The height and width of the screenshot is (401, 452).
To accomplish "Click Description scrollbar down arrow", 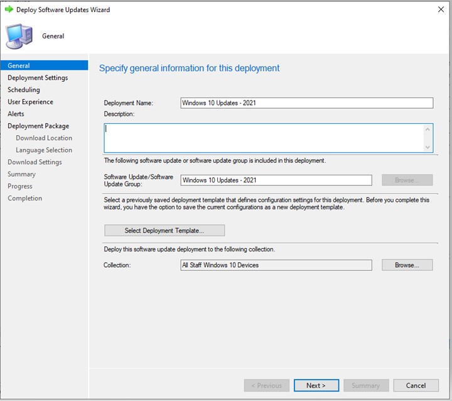I will pyautogui.click(x=428, y=147).
